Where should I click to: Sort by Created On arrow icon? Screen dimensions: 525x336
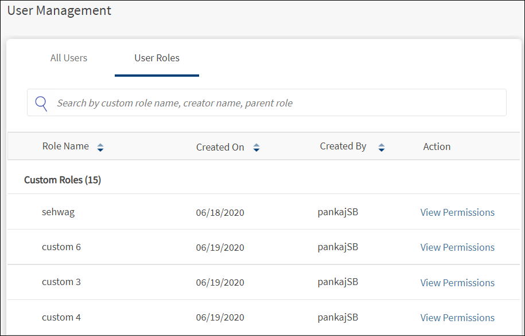pyautogui.click(x=256, y=148)
